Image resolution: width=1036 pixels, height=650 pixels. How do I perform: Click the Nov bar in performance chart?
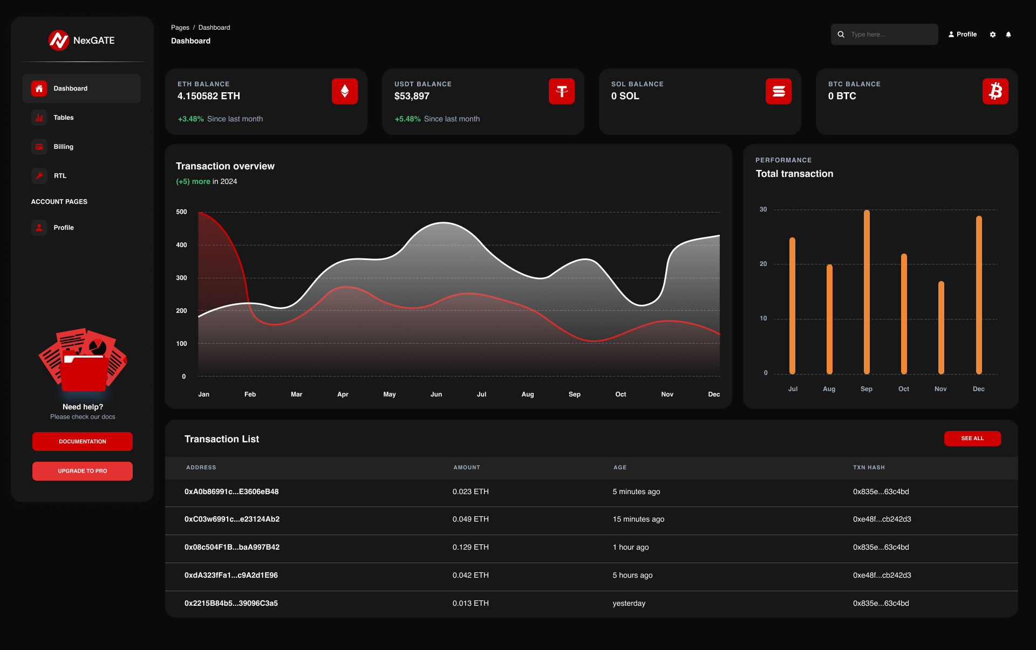941,327
